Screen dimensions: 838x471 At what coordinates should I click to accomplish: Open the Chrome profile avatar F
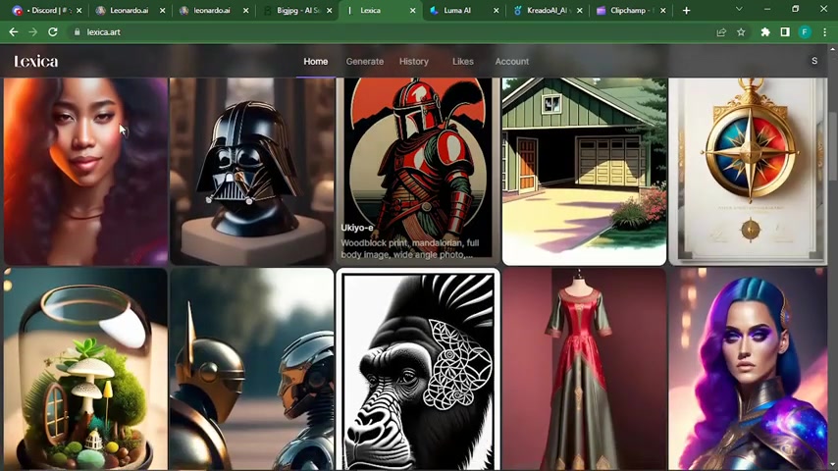click(x=805, y=32)
